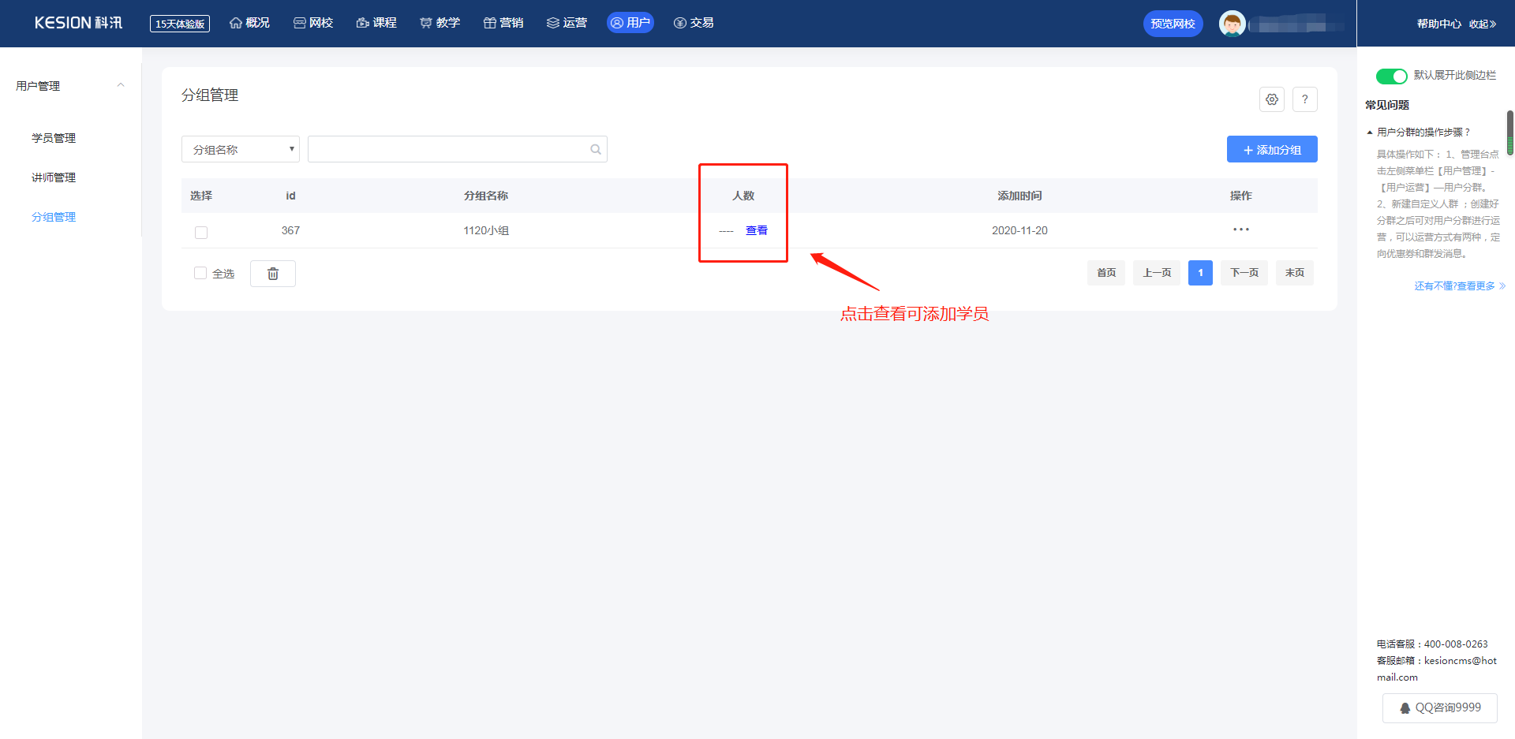The width and height of the screenshot is (1515, 739).
Task: Open the three-dot actions menu for 1120小组
Action: (1240, 230)
